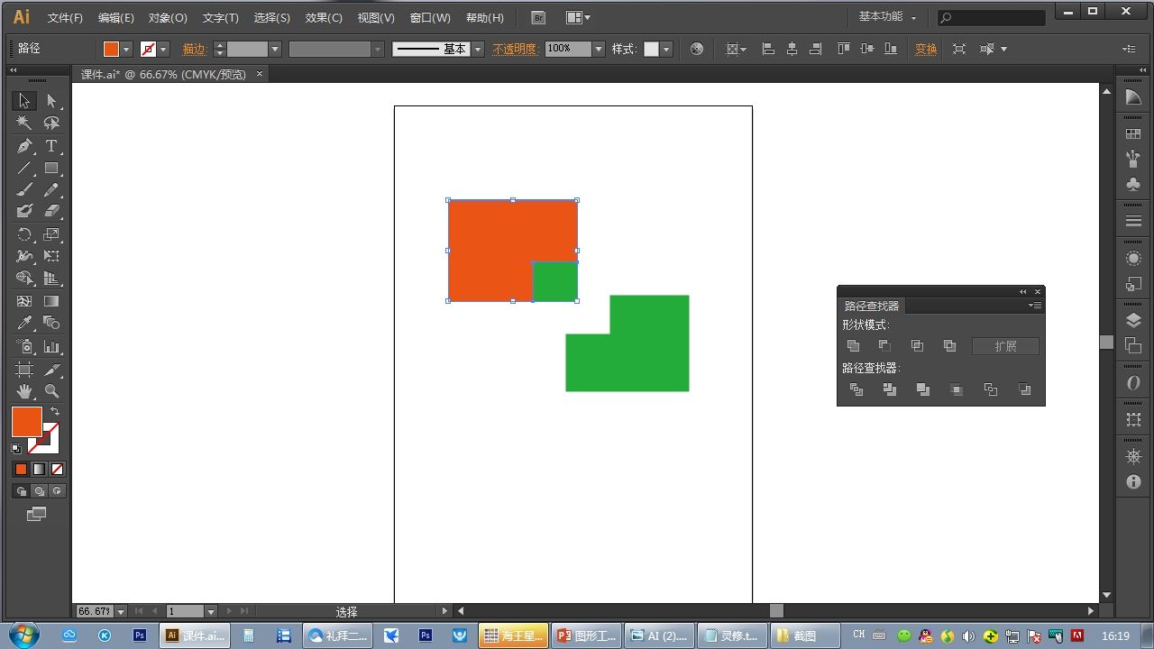Click Minus Back pathfinder icon
The width and height of the screenshot is (1154, 649).
(x=1024, y=389)
